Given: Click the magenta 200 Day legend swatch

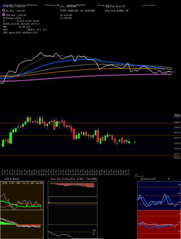Looking at the screenshot, I should coord(4,15).
